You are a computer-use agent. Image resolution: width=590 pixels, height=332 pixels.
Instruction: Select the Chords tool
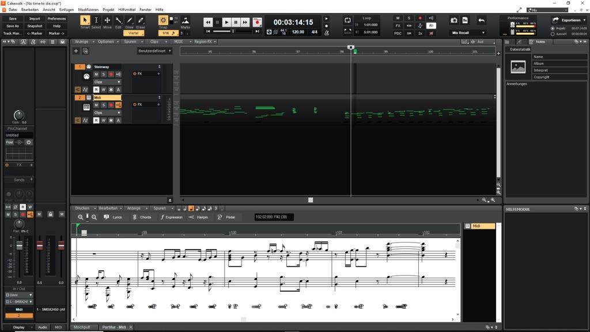pos(142,217)
